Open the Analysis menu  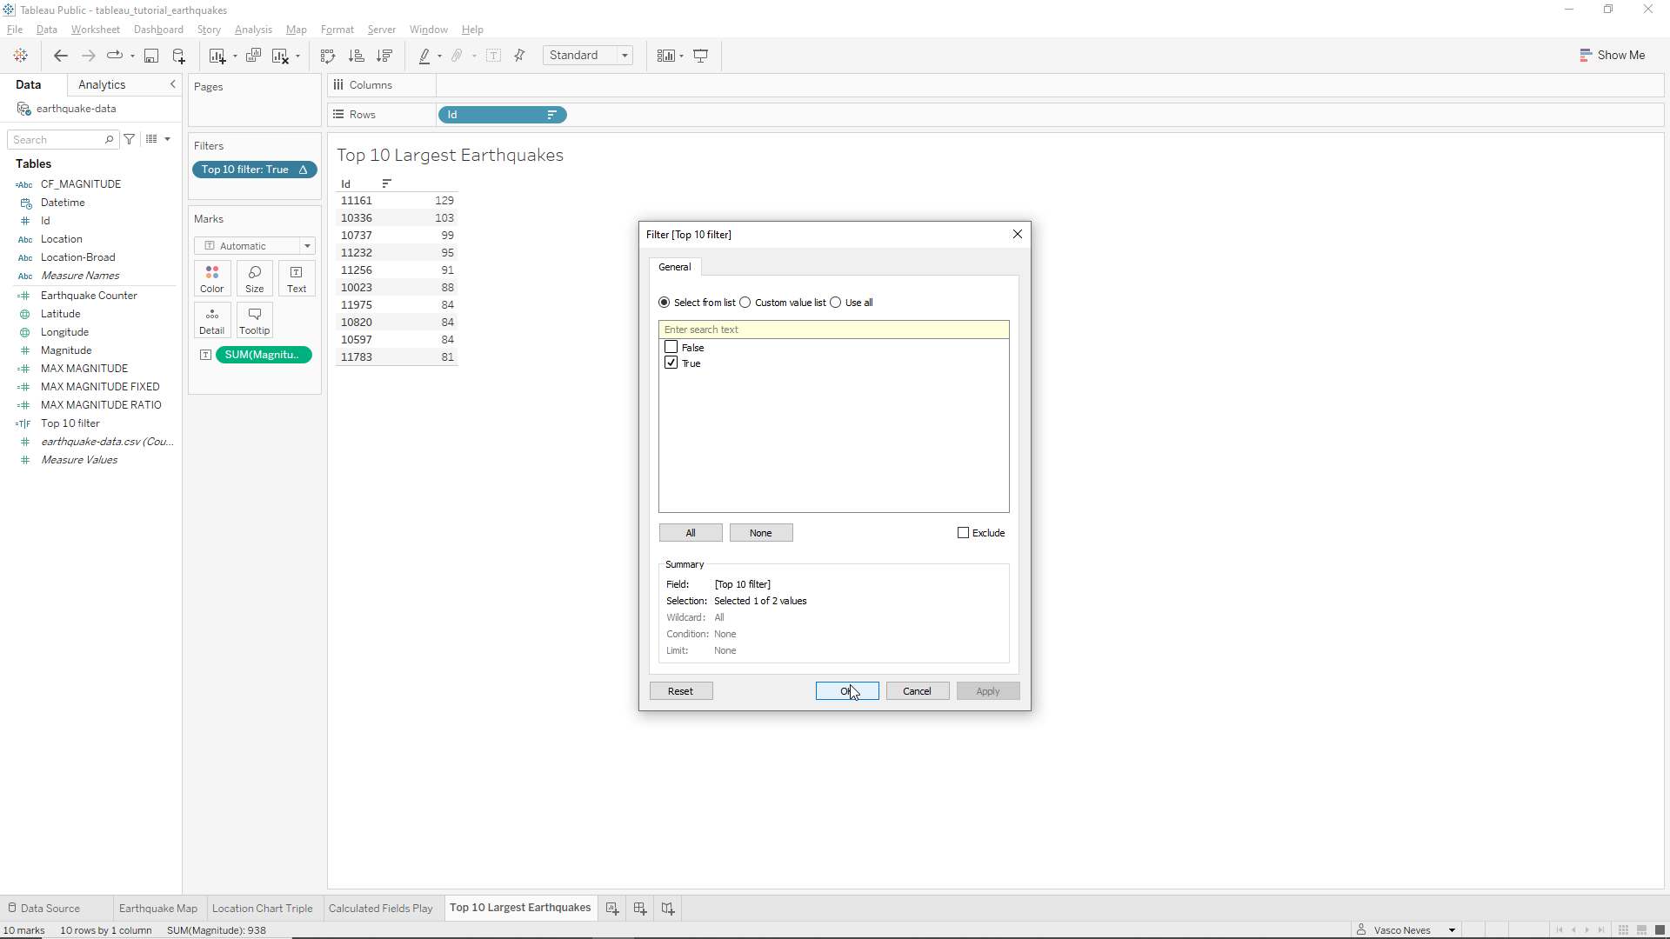(x=253, y=30)
